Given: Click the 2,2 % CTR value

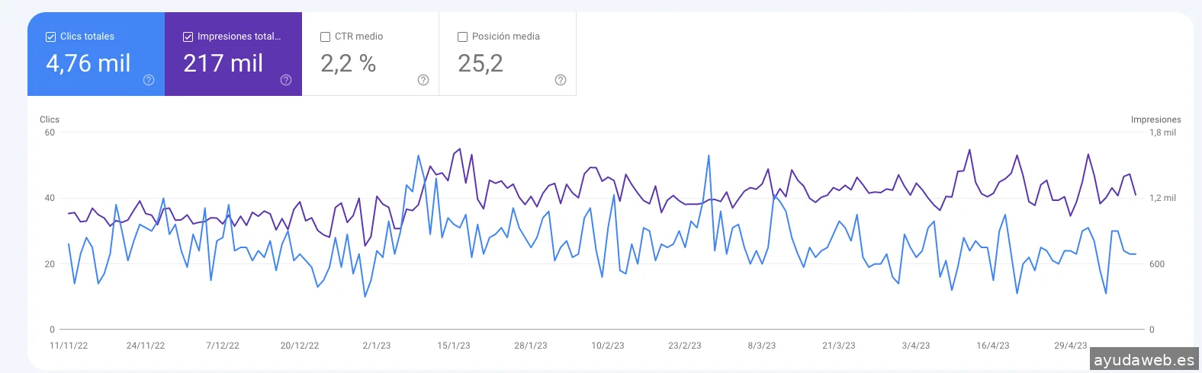Looking at the screenshot, I should coord(349,63).
